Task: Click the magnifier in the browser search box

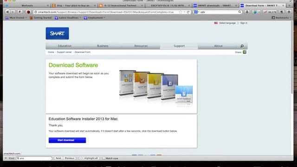Action: (x=239, y=12)
